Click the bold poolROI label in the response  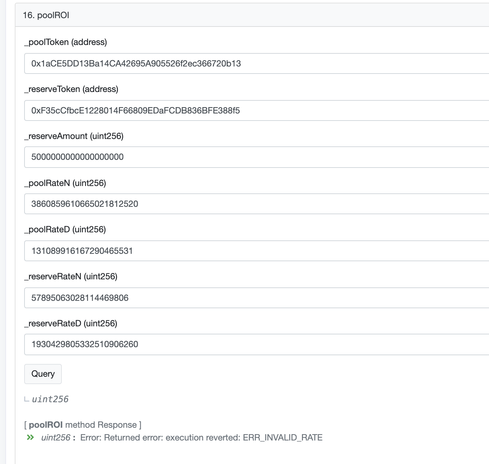[x=46, y=424]
